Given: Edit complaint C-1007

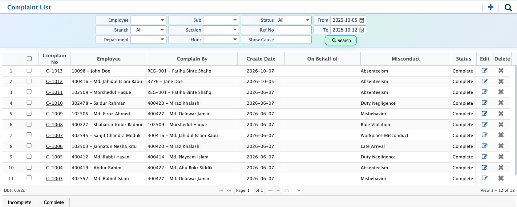Looking at the screenshot, I should click(484, 135).
